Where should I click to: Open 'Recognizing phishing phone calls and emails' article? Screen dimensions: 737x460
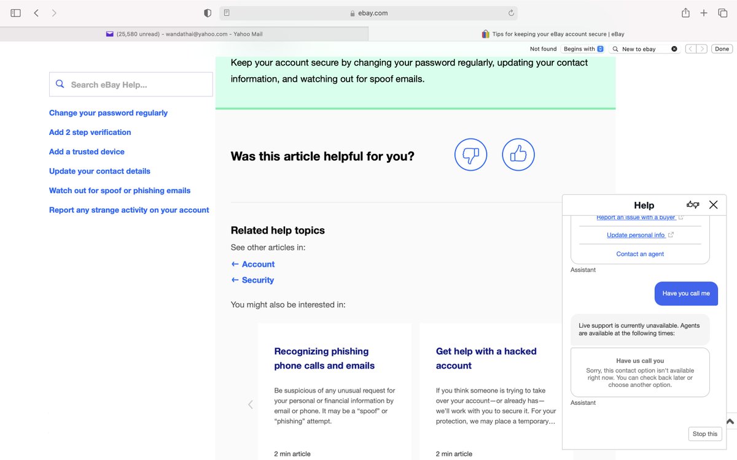click(x=324, y=358)
